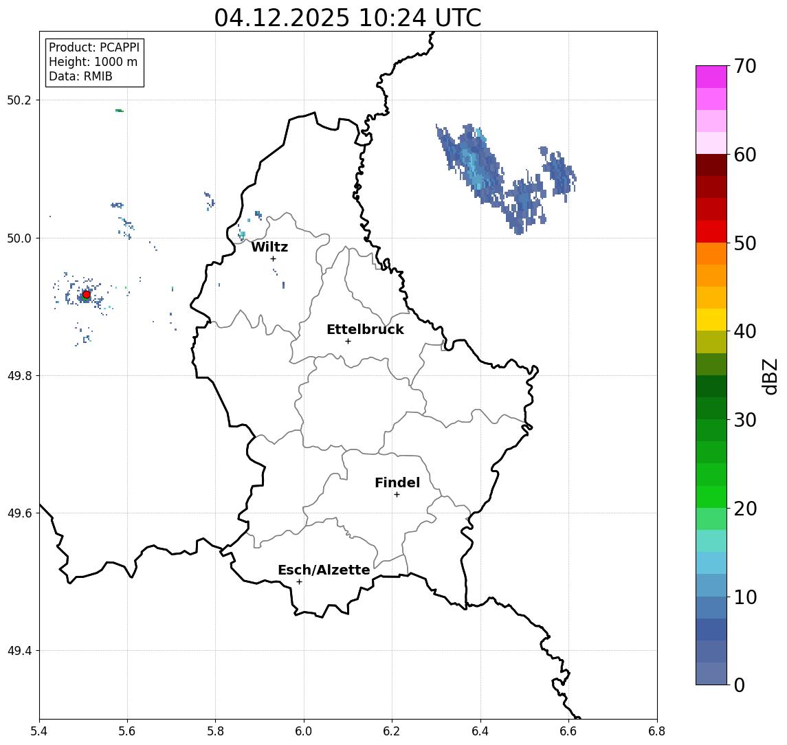
Task: Click the dBZ colorbar axis label
Action: [770, 377]
